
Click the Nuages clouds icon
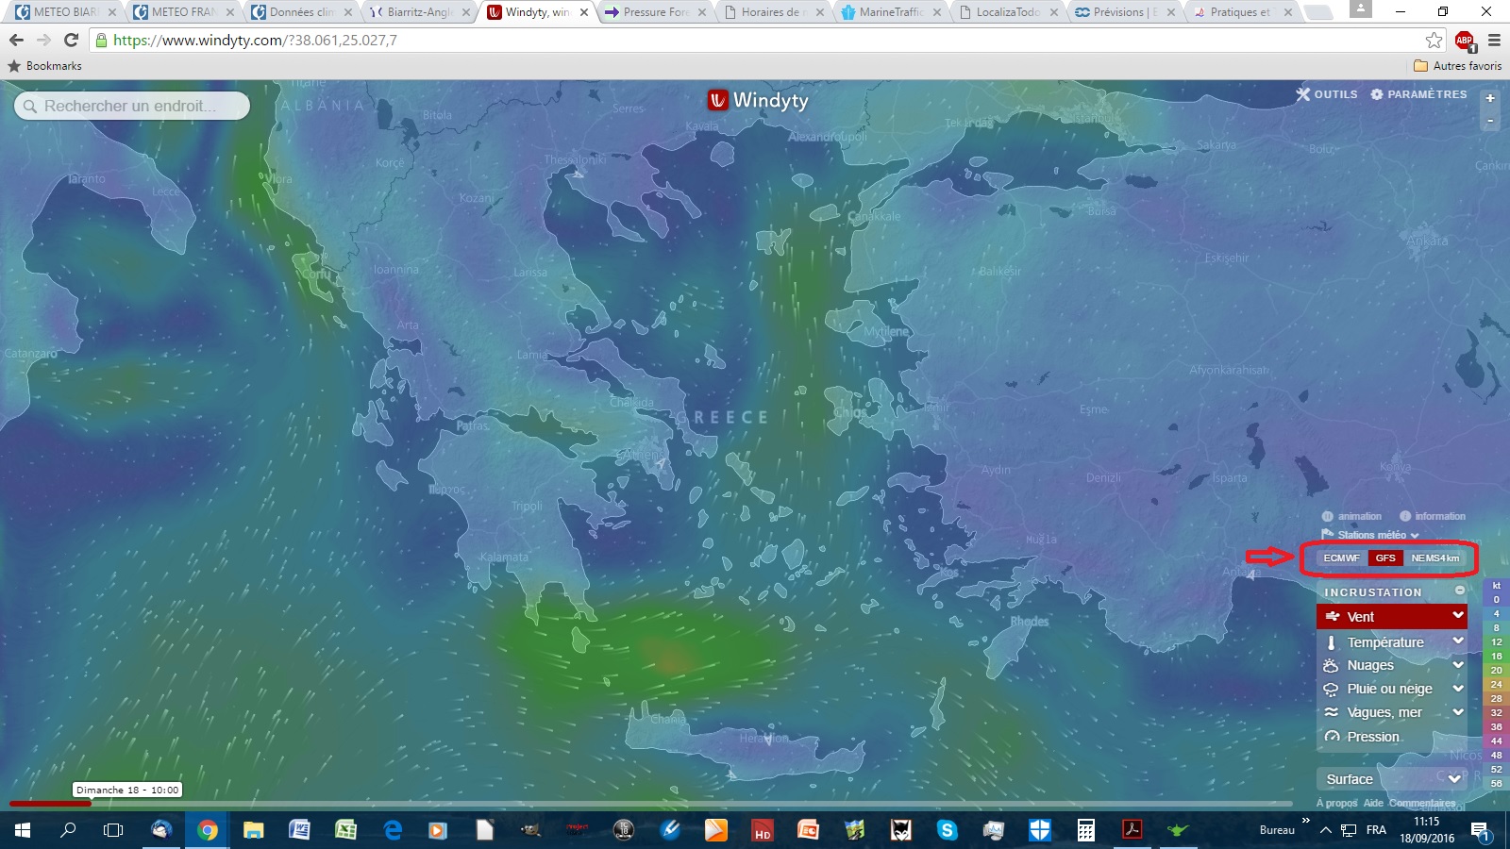pos(1331,665)
